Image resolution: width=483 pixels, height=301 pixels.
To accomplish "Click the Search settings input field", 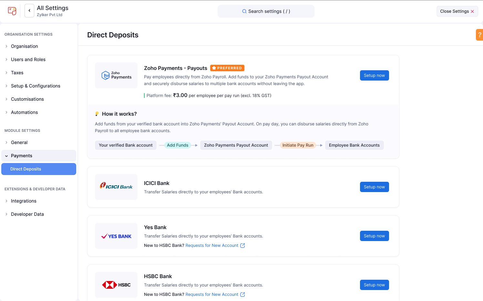I will pyautogui.click(x=266, y=11).
